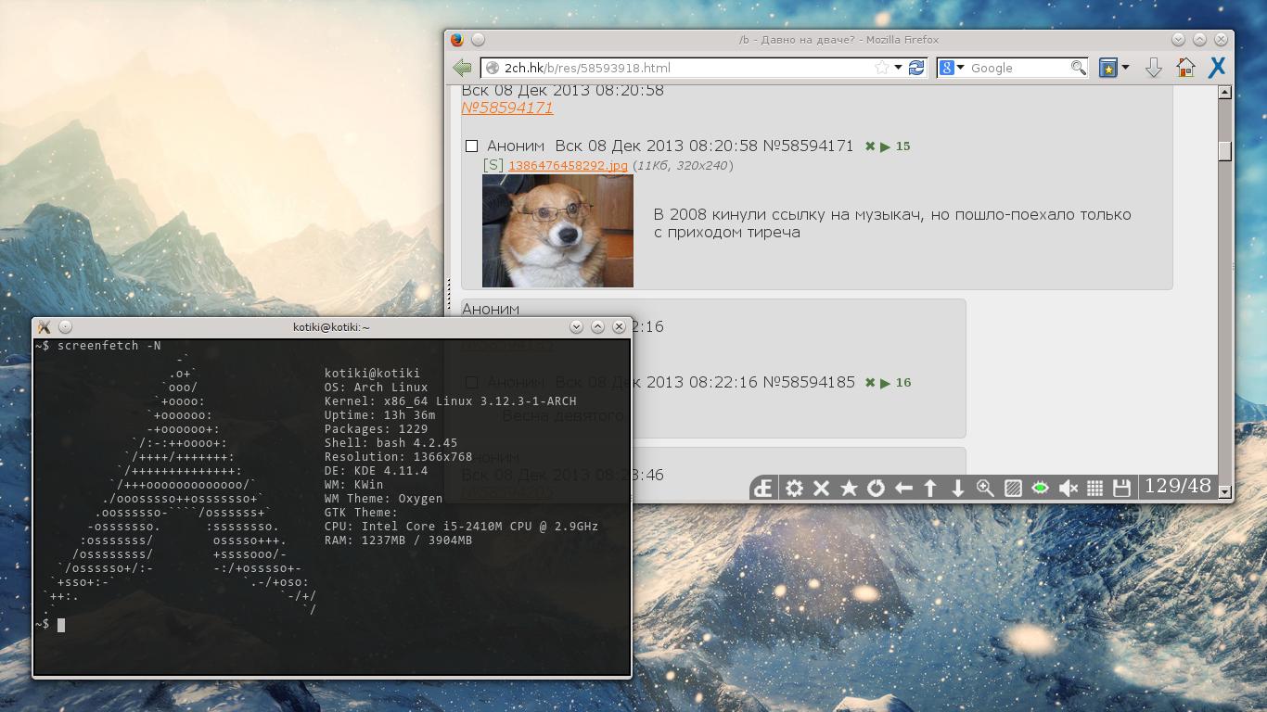Open the favorites star panel
This screenshot has width=1267, height=712.
(849, 488)
